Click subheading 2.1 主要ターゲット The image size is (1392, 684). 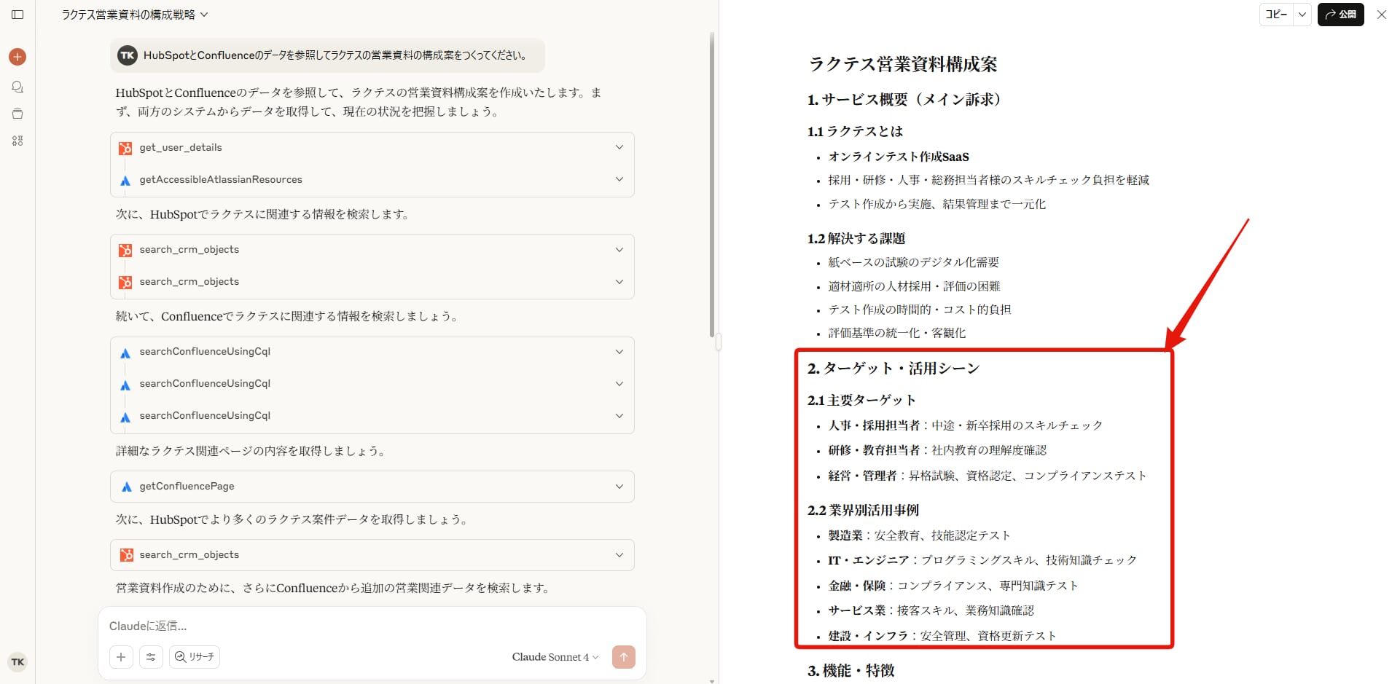click(x=861, y=400)
